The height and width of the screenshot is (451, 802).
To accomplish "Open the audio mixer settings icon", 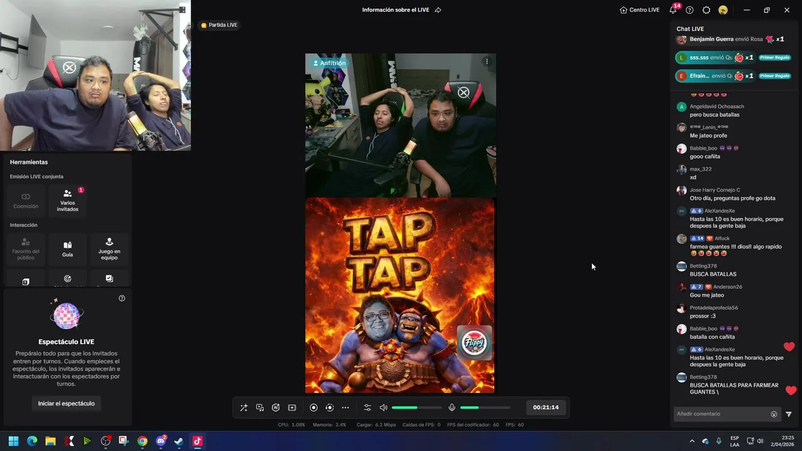I will point(368,408).
